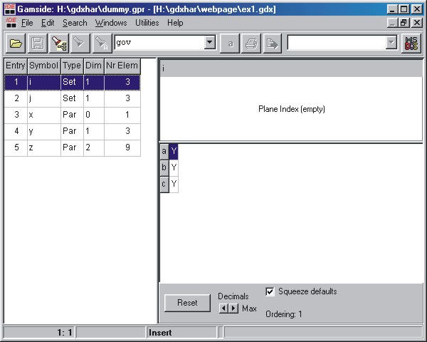Expand the empty combo box on toolbar
This screenshot has height=342, width=427.
click(391, 43)
